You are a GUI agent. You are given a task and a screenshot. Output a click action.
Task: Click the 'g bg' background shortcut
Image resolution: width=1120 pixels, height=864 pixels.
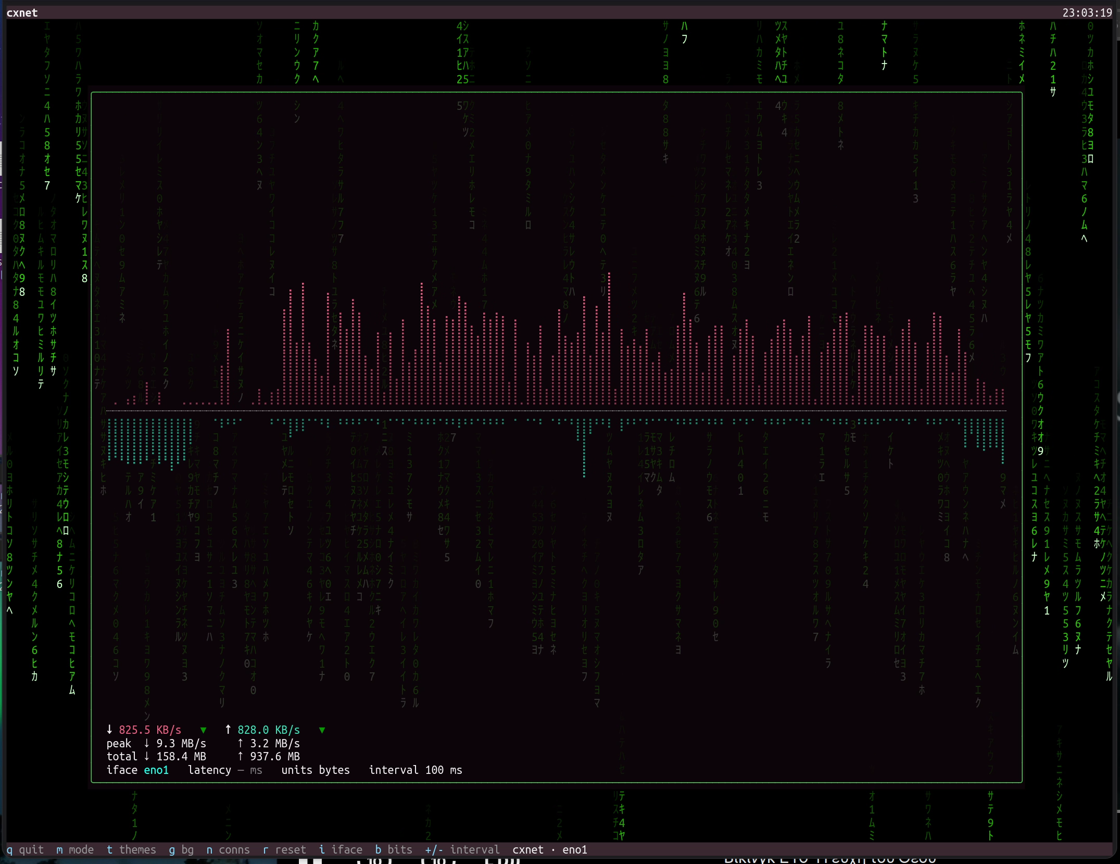pyautogui.click(x=181, y=849)
